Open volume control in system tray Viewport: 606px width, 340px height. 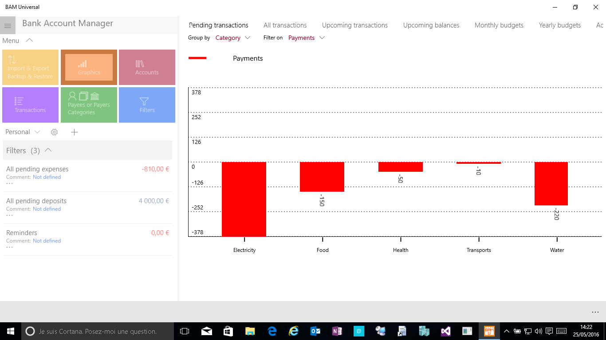coord(539,331)
